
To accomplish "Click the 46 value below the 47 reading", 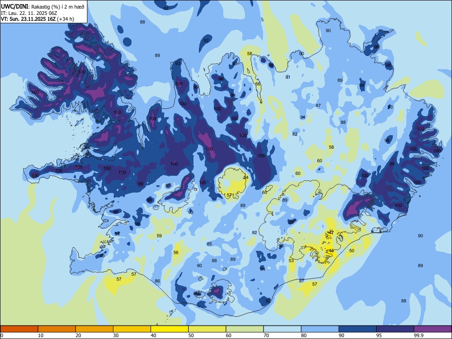I will 331,251.
